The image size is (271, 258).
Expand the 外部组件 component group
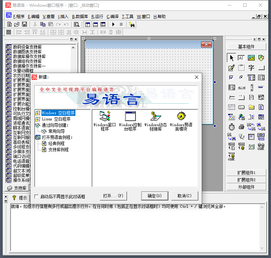(246, 187)
